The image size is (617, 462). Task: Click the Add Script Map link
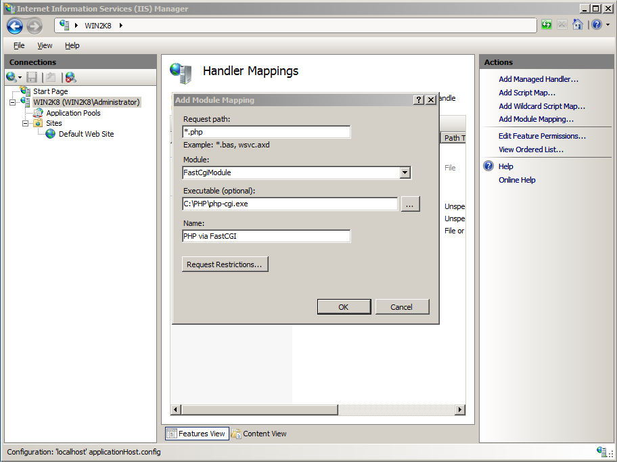[x=526, y=93]
